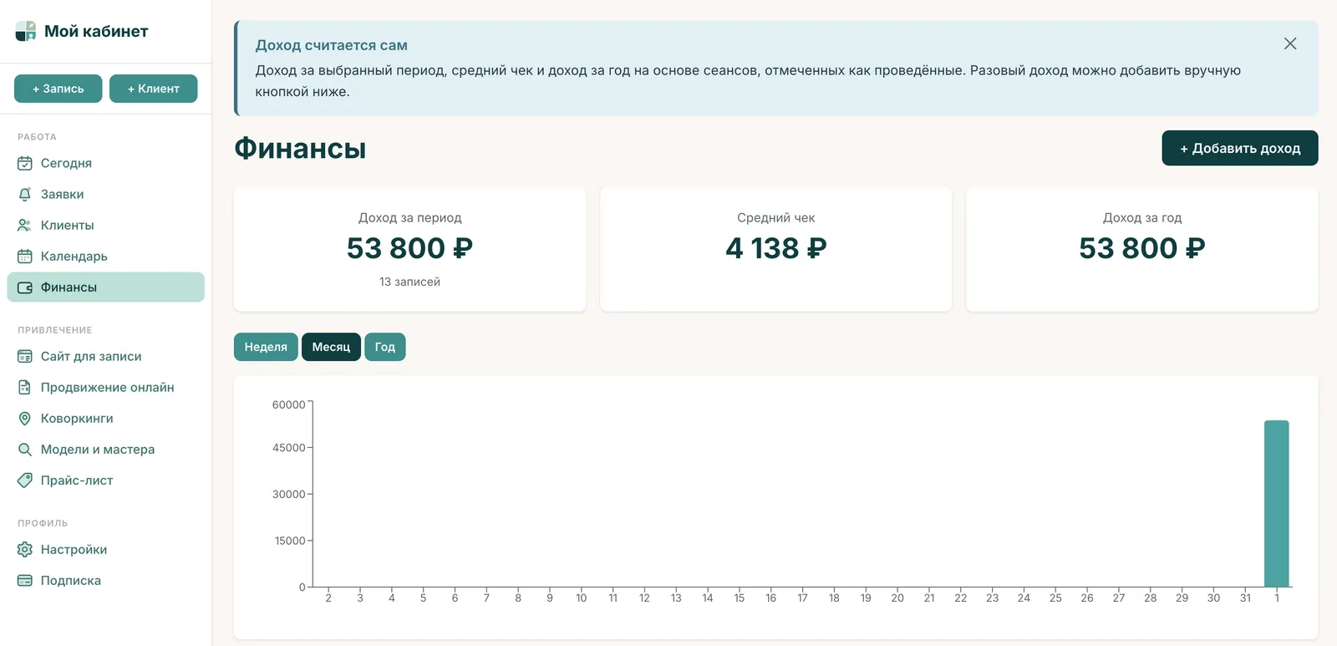Switch chart period to Неделя
Viewport: 1337px width, 646px height.
tap(266, 347)
